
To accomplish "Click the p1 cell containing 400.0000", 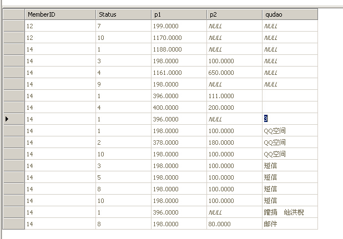I will point(179,108).
